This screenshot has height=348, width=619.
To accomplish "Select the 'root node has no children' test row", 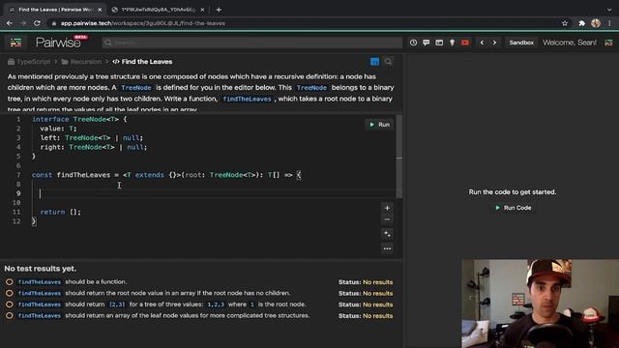I will 199,293.
